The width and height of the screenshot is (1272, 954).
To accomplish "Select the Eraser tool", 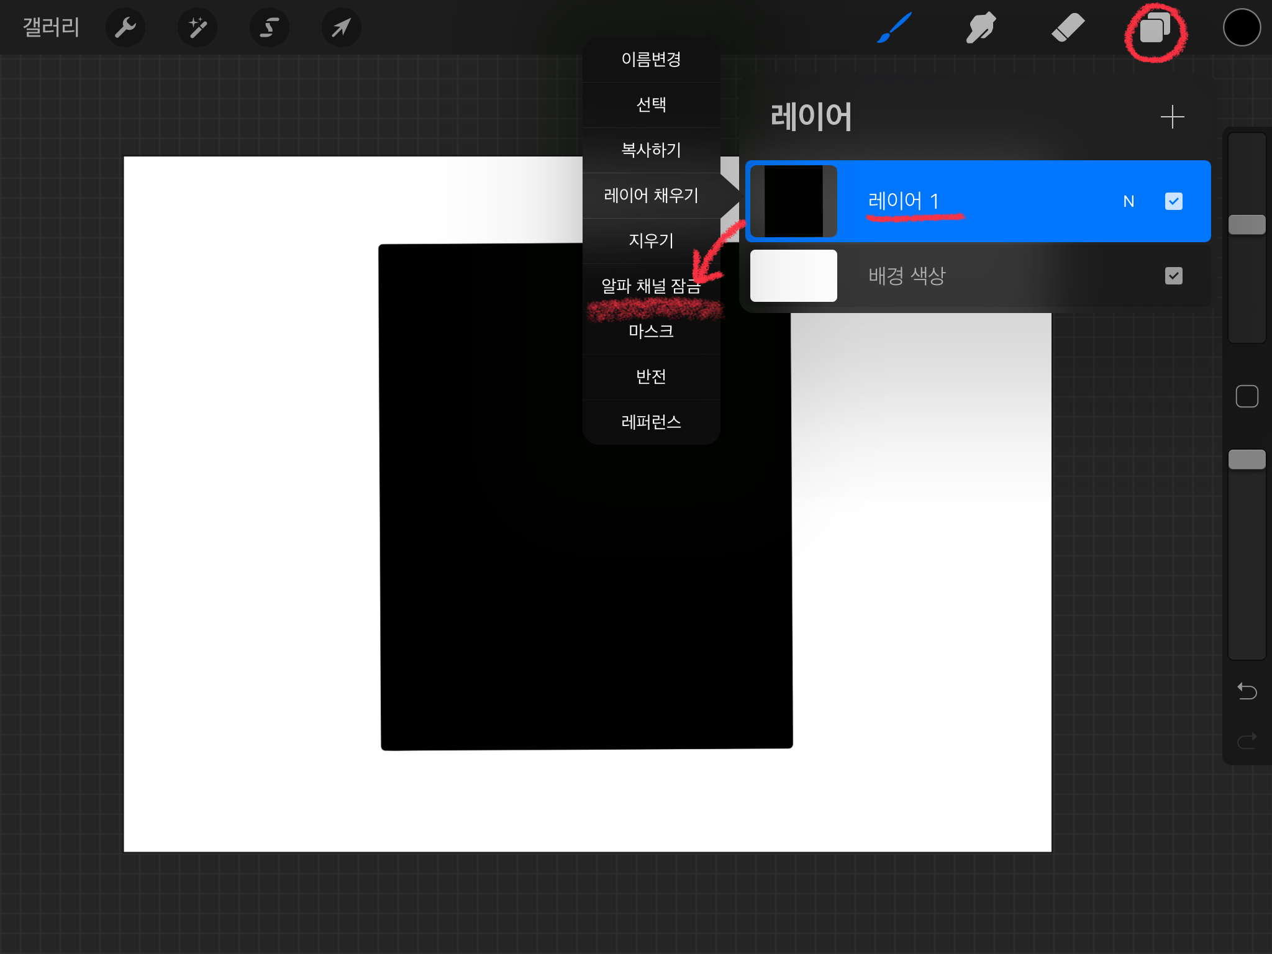I will coord(1068,27).
